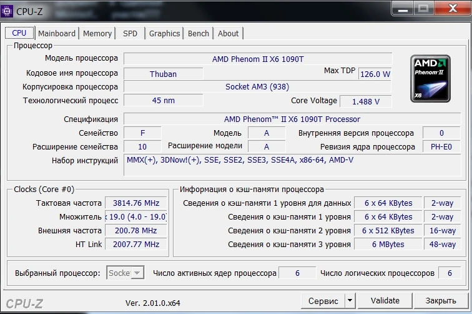Open the Graphics tab
This screenshot has height=314, width=472.
pos(164,34)
